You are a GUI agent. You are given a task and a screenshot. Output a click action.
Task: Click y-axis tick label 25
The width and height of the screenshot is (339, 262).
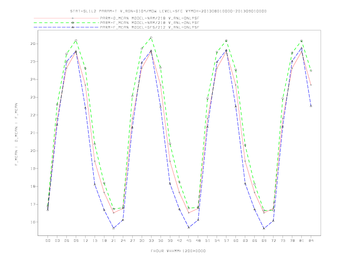point(33,62)
